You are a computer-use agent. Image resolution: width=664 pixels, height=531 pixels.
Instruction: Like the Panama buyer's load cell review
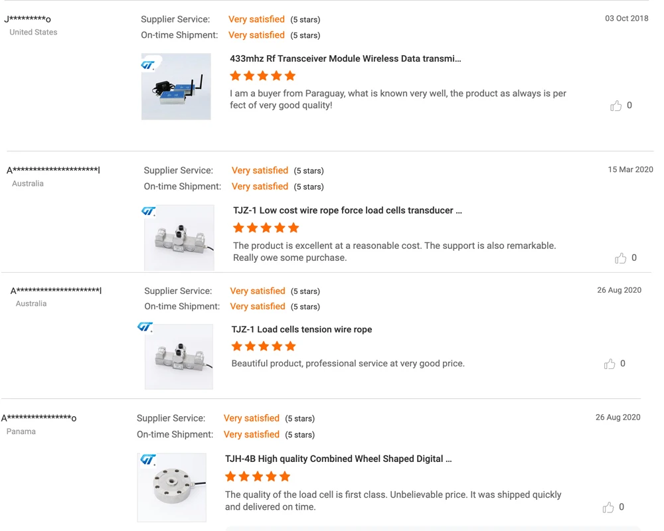click(608, 507)
